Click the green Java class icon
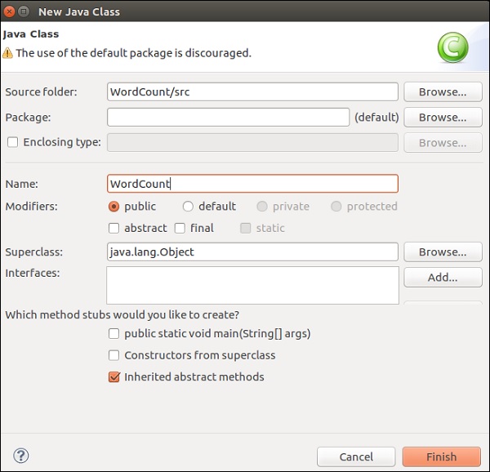The width and height of the screenshot is (490, 472). (x=452, y=47)
